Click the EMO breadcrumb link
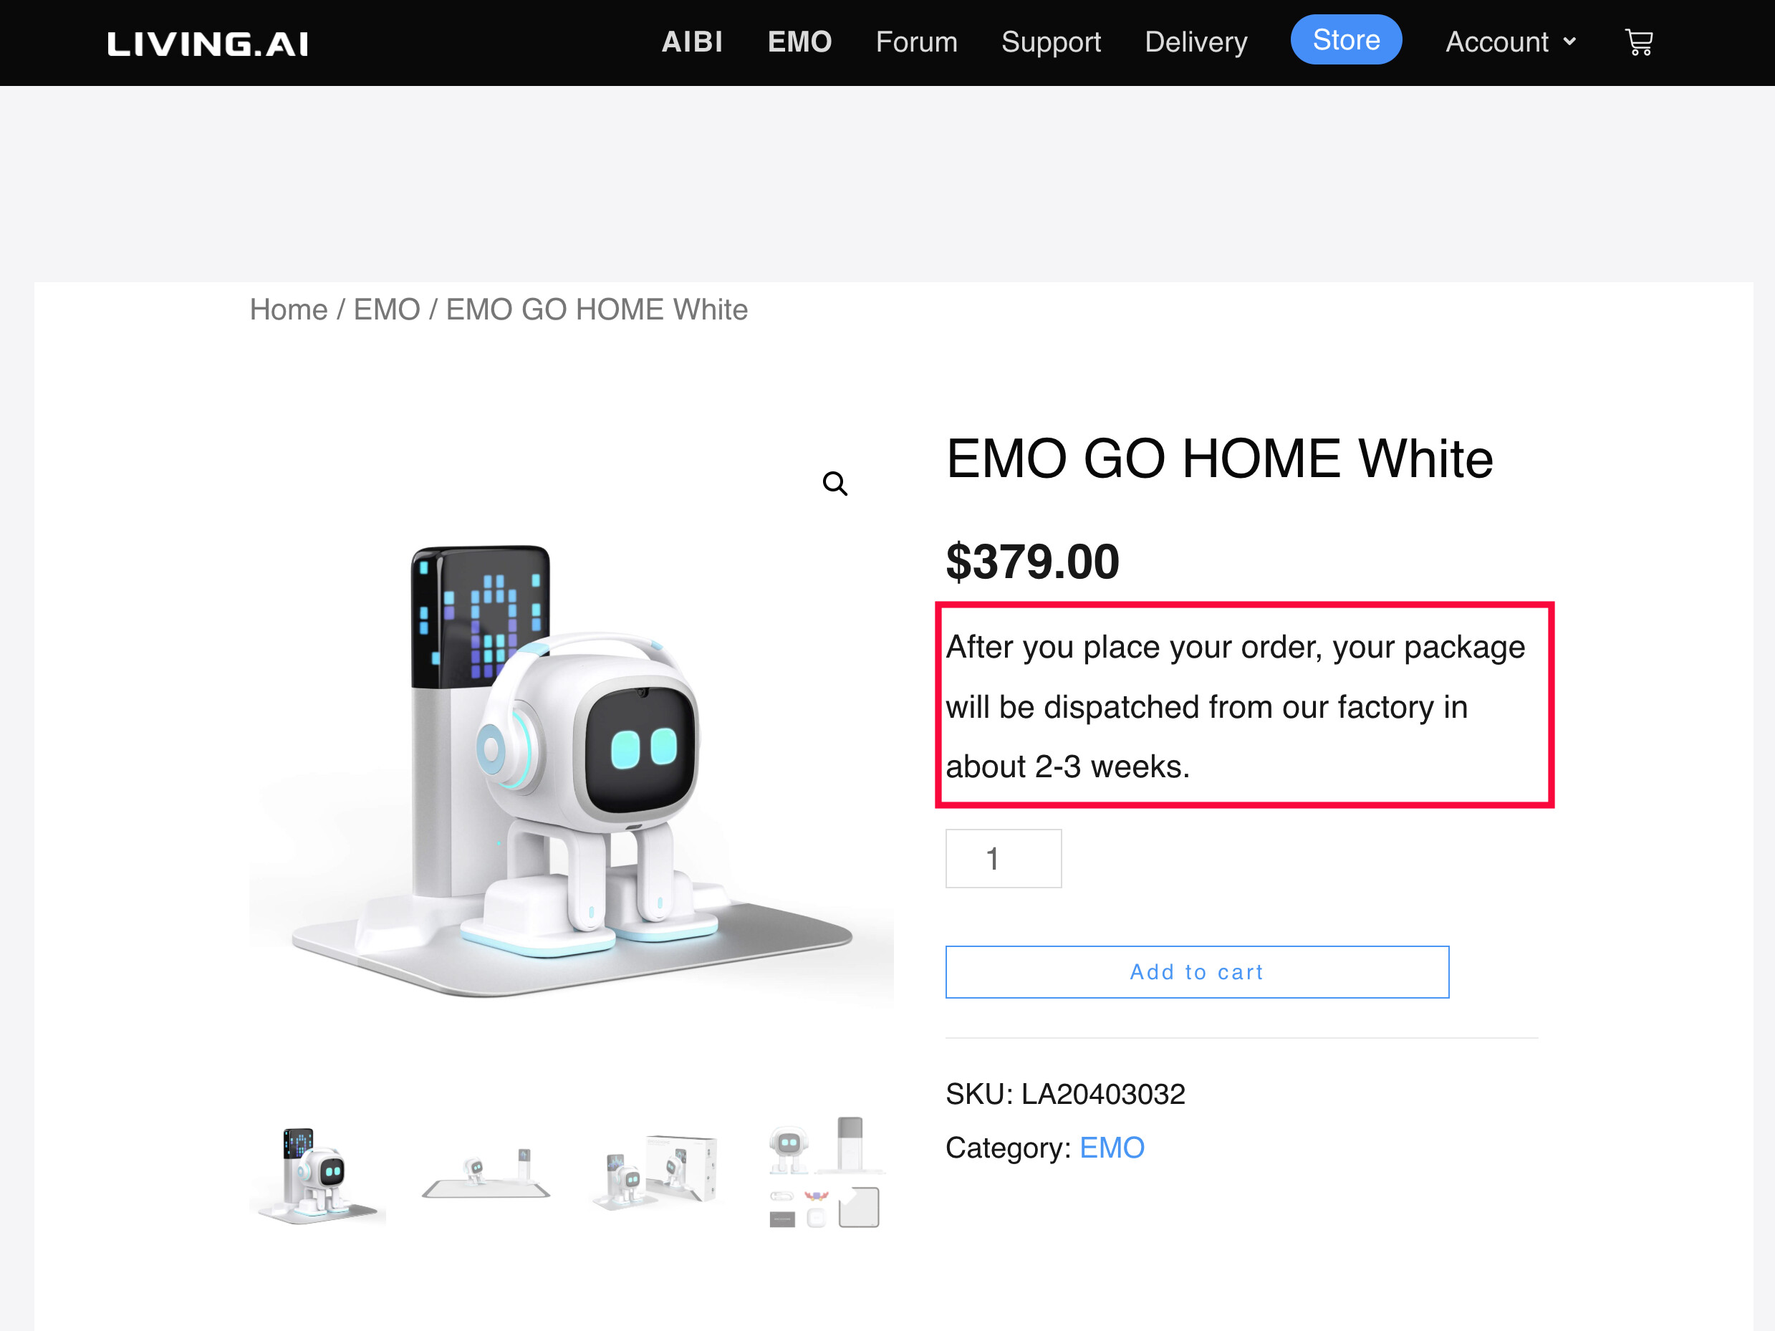The height and width of the screenshot is (1331, 1775). pyautogui.click(x=386, y=309)
